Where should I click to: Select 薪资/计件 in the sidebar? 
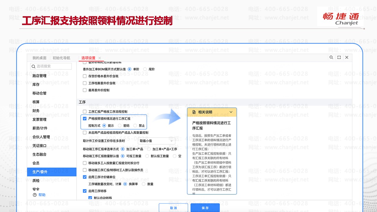click(40, 128)
